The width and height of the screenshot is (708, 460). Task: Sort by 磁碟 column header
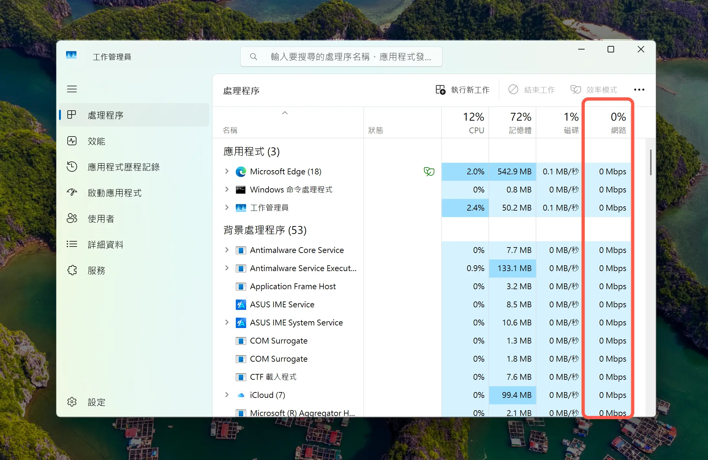pos(559,123)
